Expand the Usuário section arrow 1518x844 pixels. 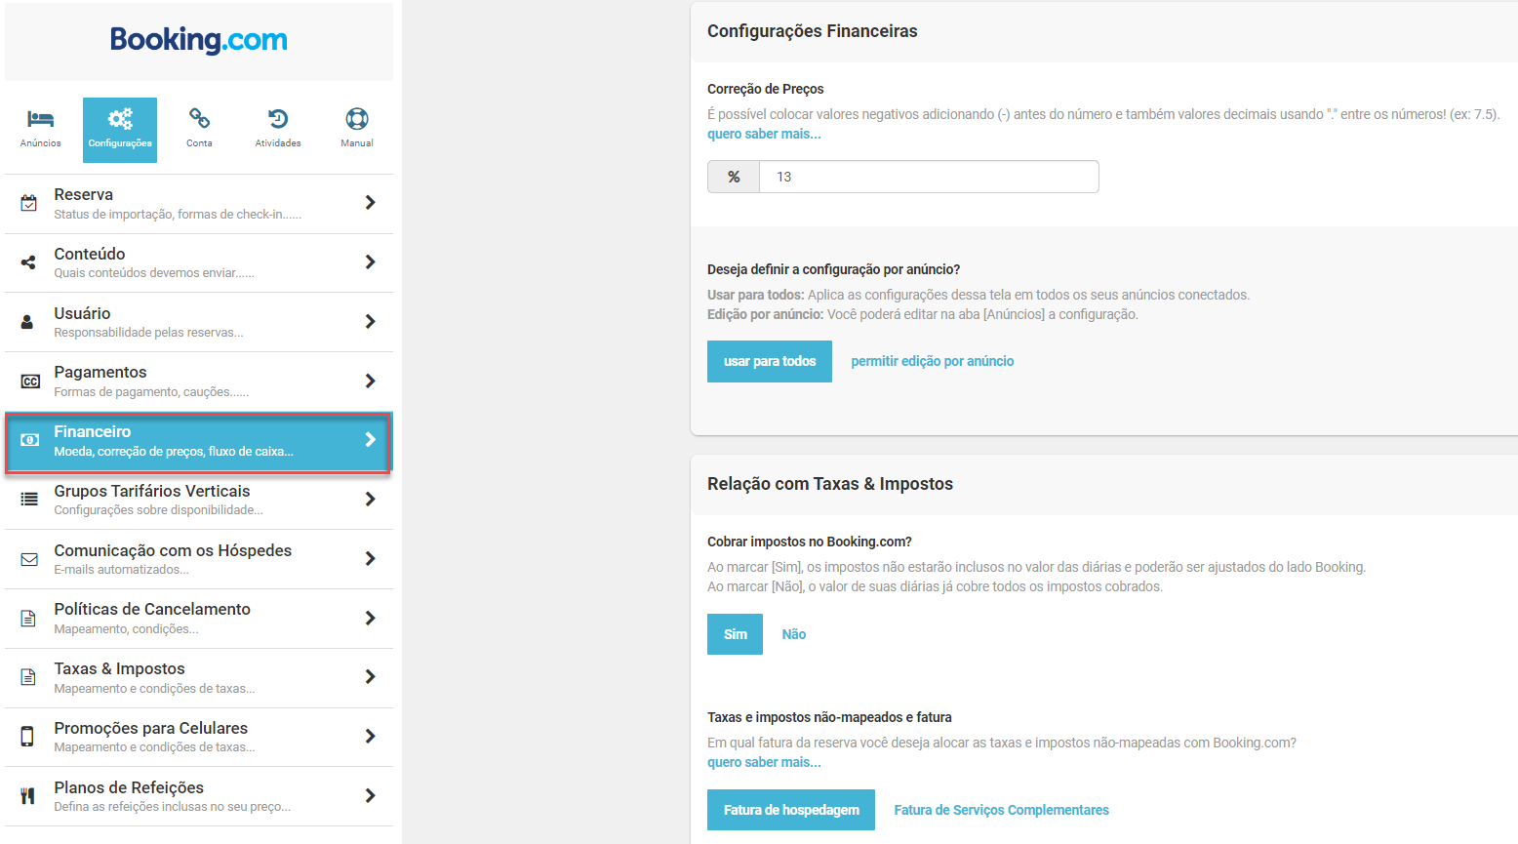371,321
